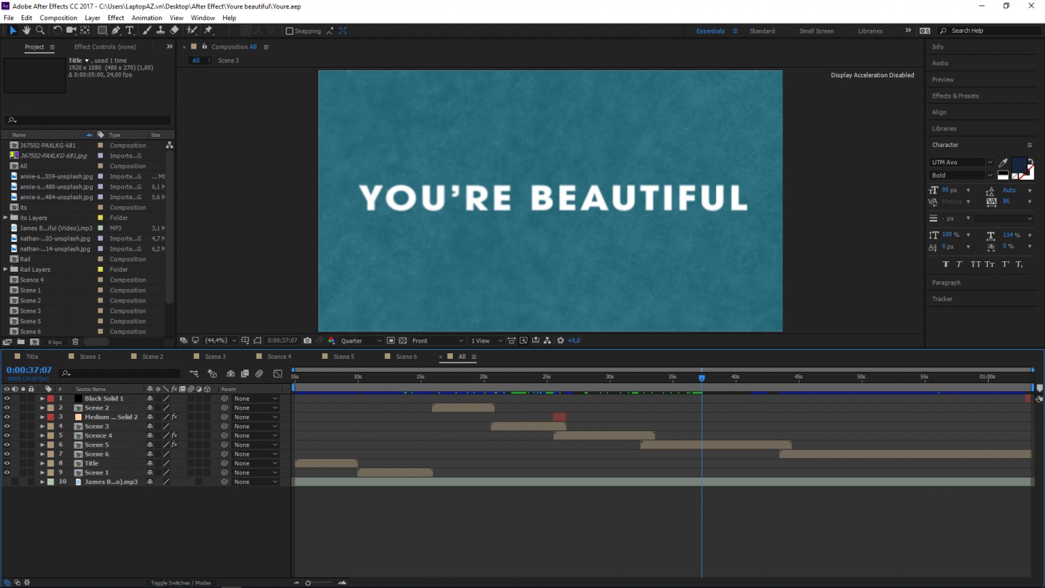This screenshot has height=588, width=1045.
Task: Click the Scene 3 breadcrumb in viewer
Action: point(229,61)
